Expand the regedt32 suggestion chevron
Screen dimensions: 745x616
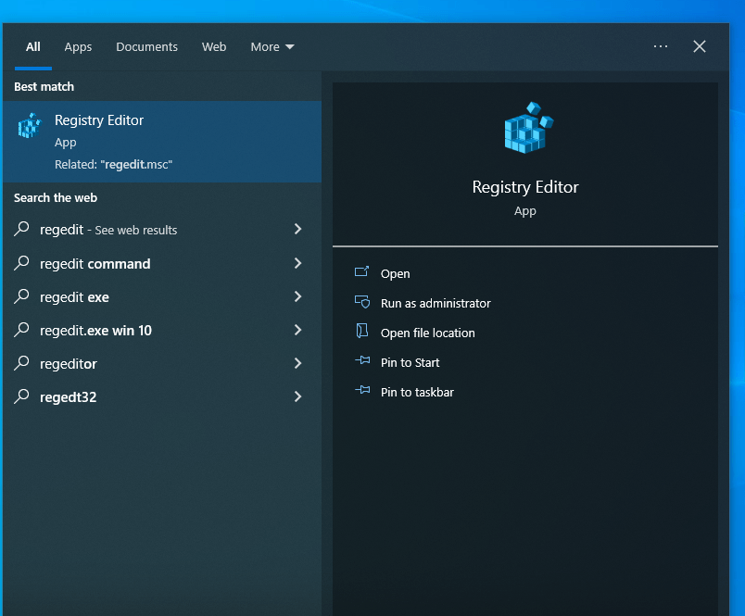click(x=297, y=396)
